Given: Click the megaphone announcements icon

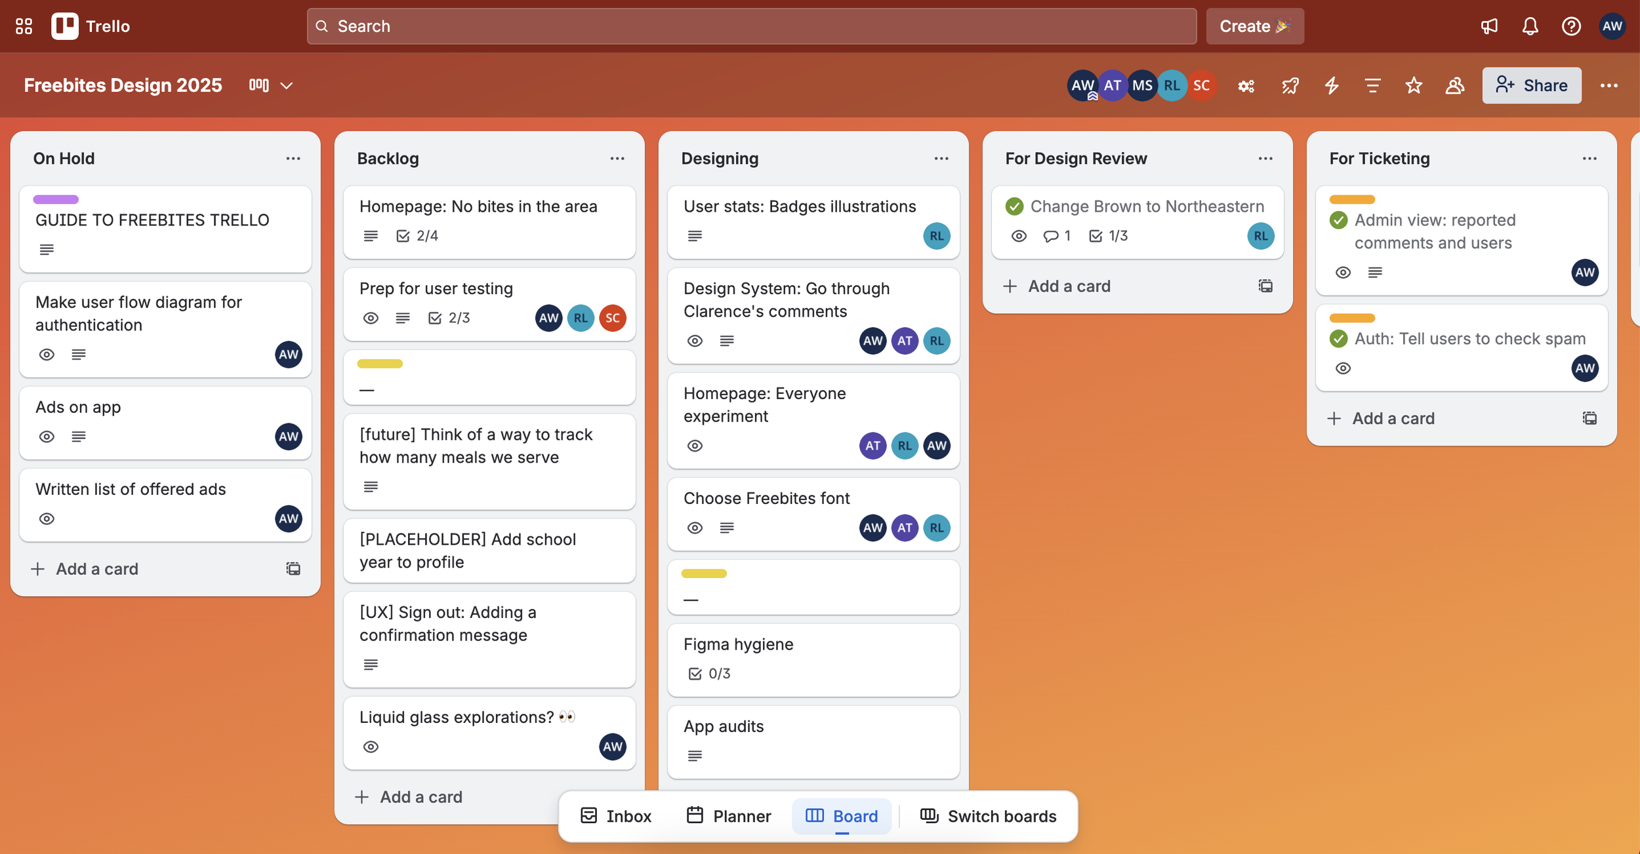Looking at the screenshot, I should 1489,26.
